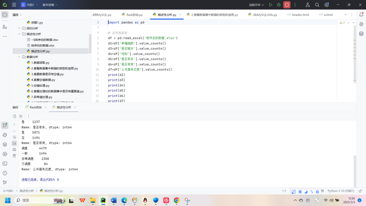This screenshot has height=206, width=366.
Task: Show the hidden editor tabs dropdown
Action: coord(346,14)
